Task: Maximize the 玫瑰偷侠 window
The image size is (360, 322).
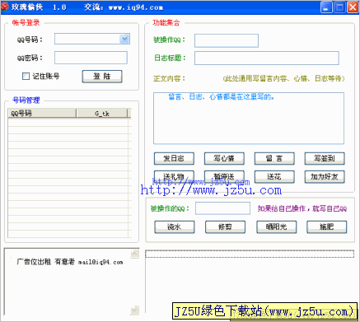Action: (x=339, y=7)
